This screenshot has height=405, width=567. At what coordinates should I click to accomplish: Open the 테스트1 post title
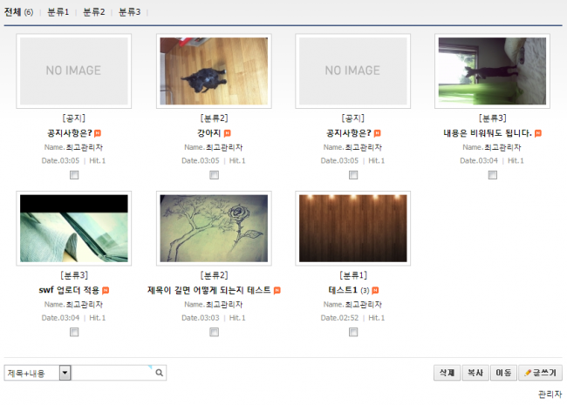tap(343, 290)
